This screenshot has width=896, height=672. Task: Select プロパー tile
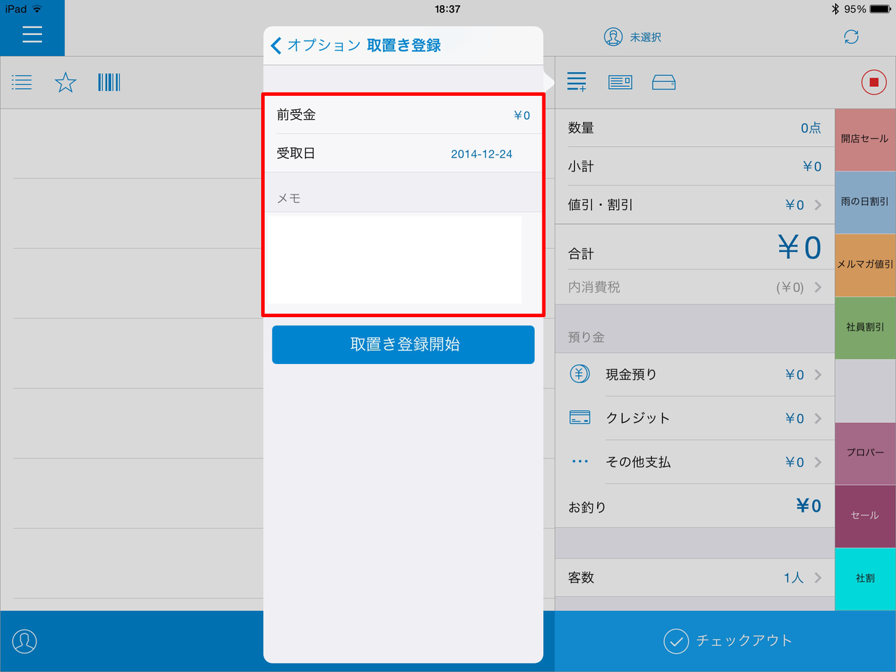pyautogui.click(x=865, y=454)
